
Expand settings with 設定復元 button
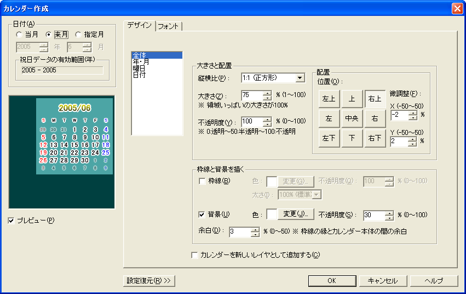click(x=149, y=280)
